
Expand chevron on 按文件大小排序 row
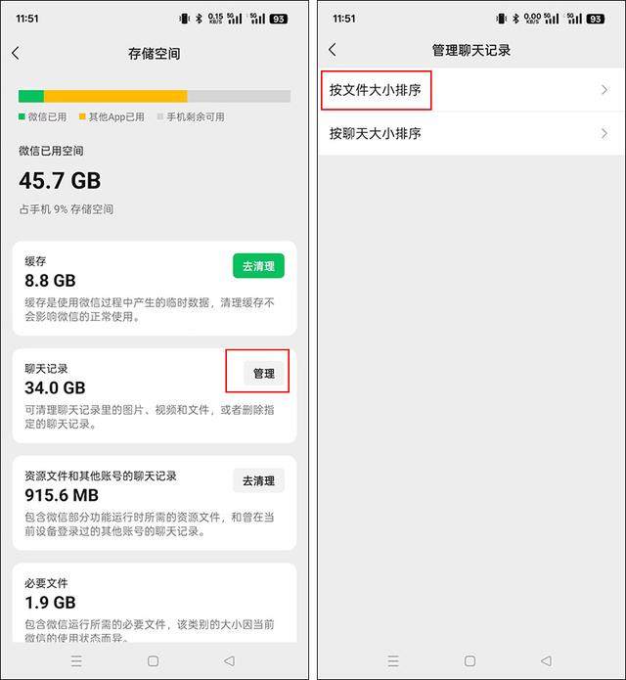click(x=604, y=90)
